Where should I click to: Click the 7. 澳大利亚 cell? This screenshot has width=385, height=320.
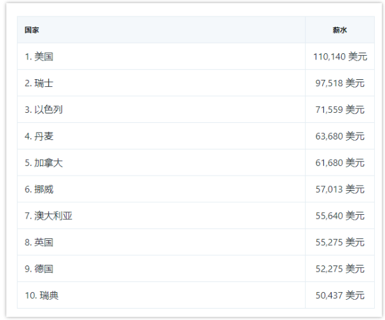click(161, 215)
